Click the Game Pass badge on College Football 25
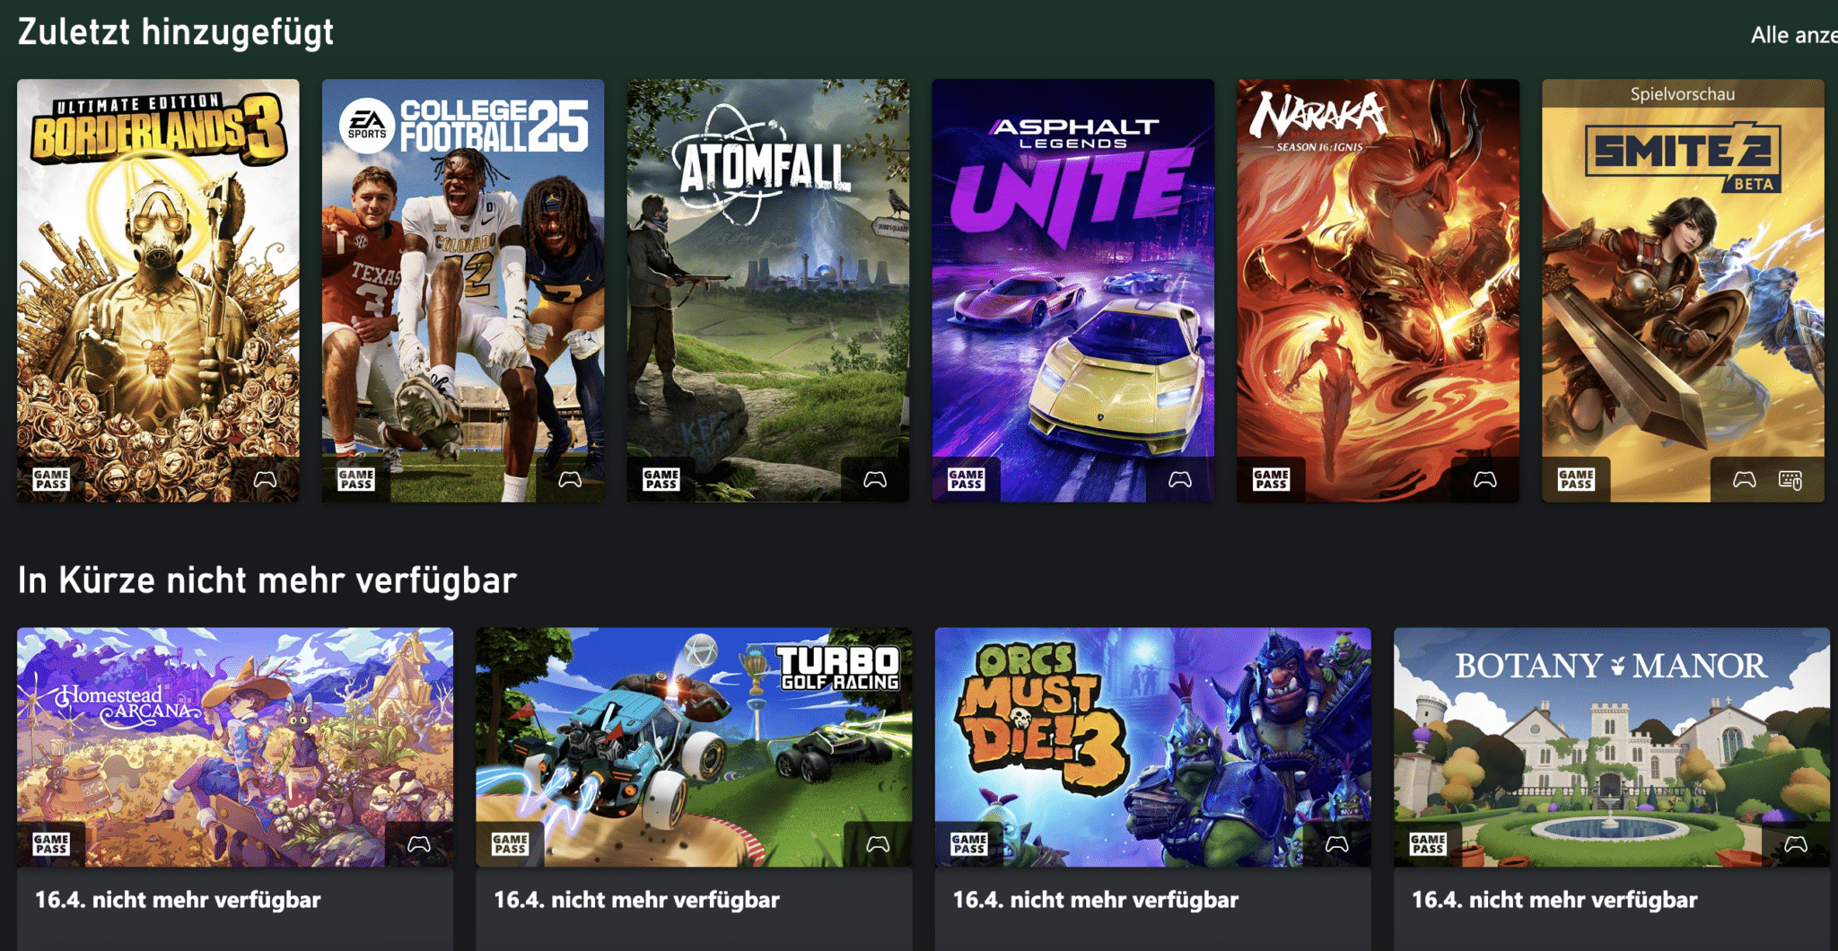1838x951 pixels. tap(356, 479)
